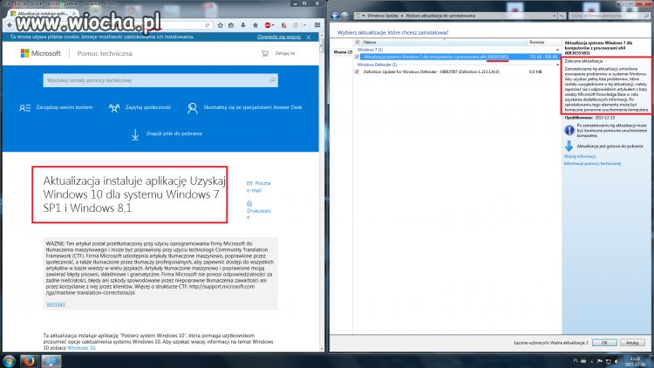Click the Dowiedz się więcej link

(x=279, y=37)
